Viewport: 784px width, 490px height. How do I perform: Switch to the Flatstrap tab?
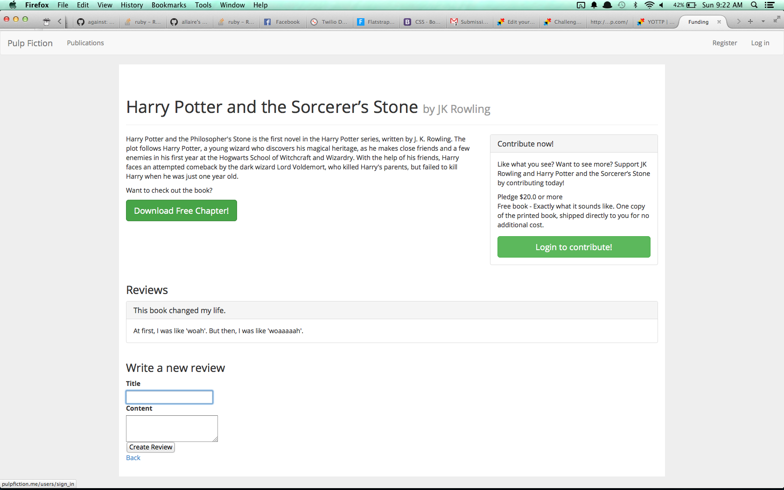tap(376, 22)
